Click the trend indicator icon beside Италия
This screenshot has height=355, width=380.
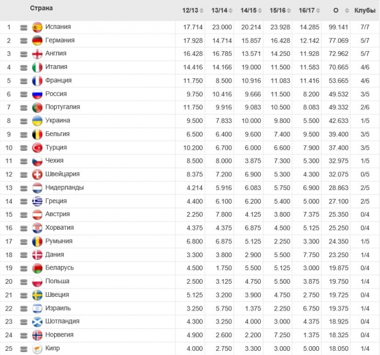[x=24, y=67]
